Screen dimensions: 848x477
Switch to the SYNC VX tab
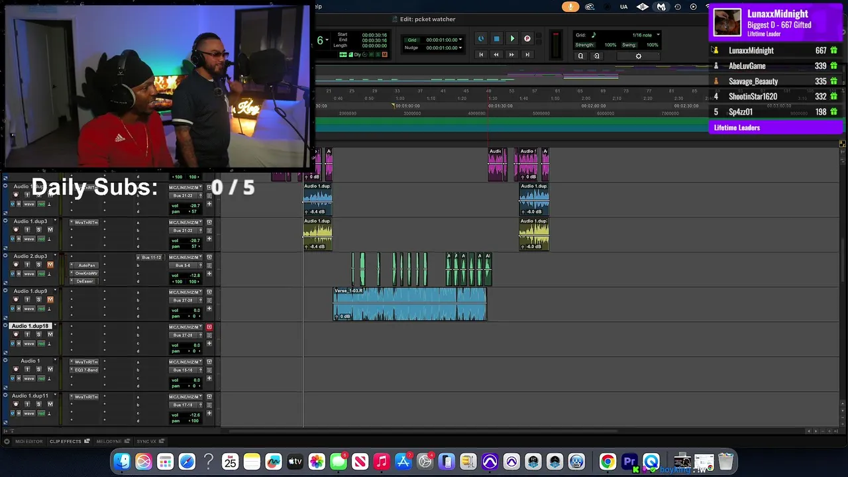pyautogui.click(x=146, y=441)
